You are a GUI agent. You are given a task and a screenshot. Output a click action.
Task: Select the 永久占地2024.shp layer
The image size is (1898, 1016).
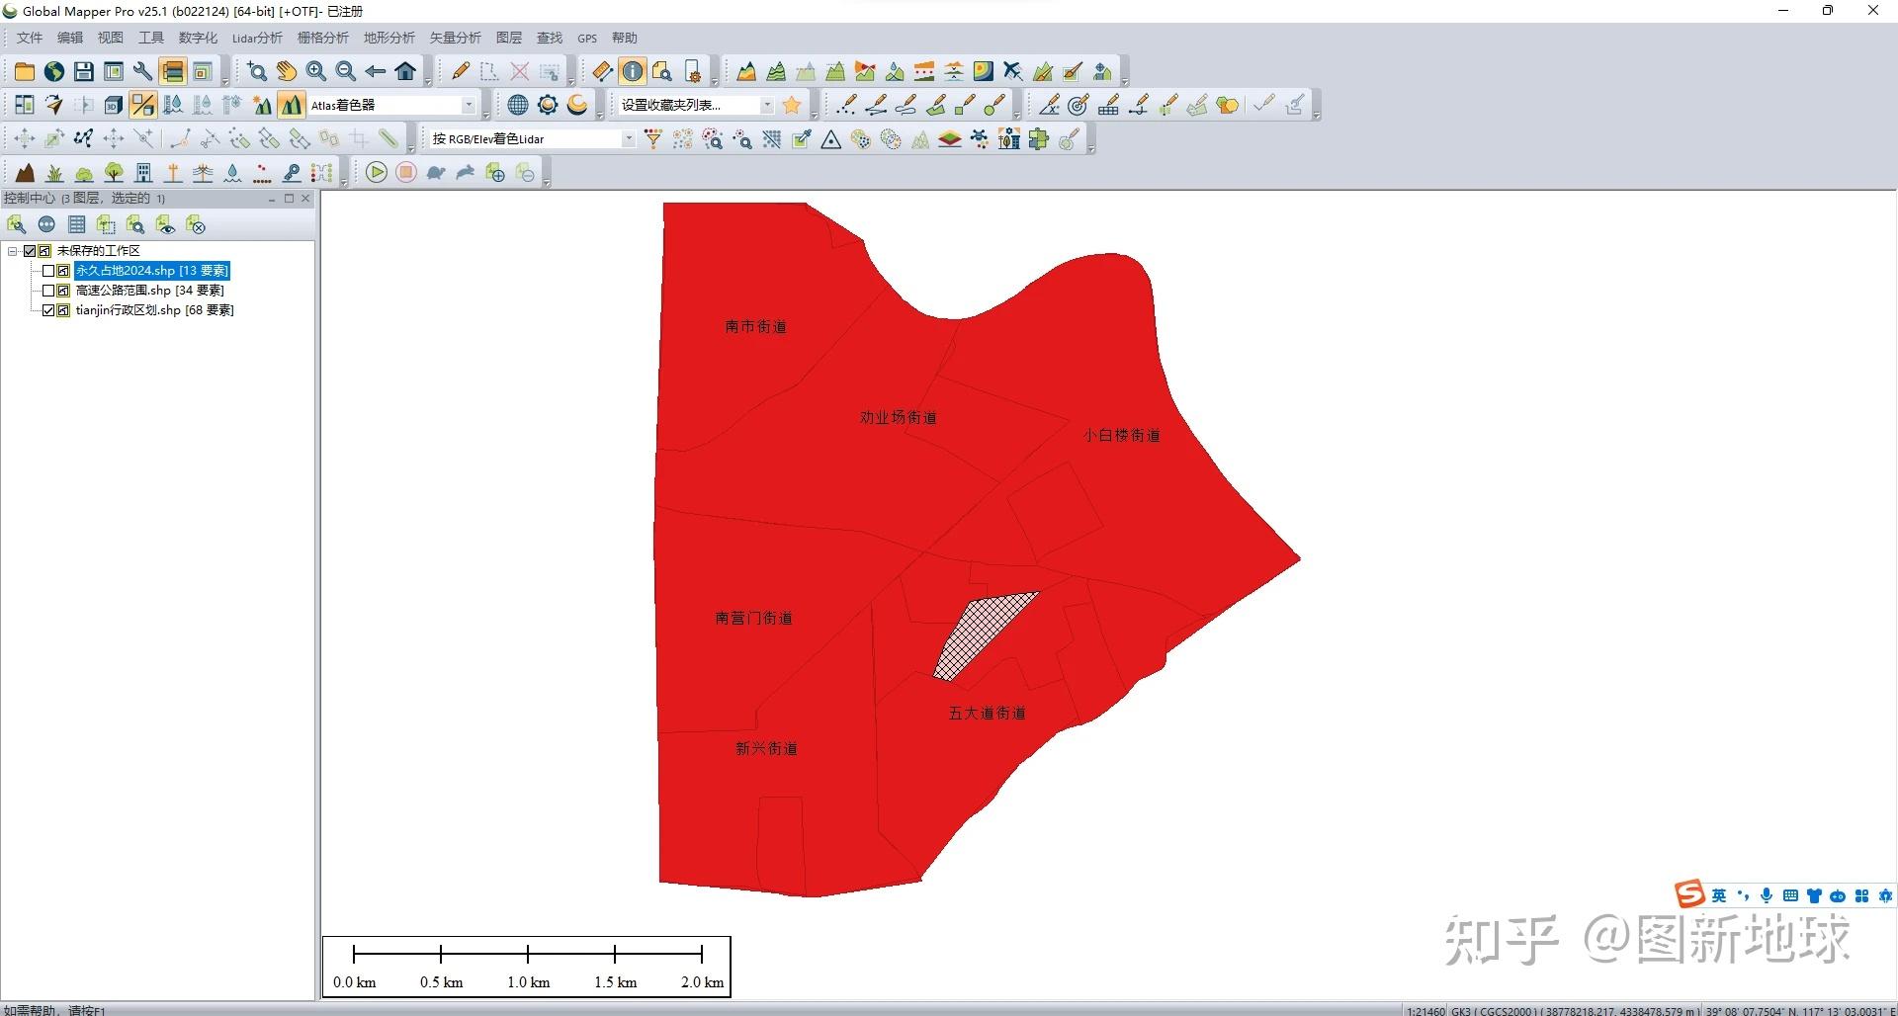click(152, 271)
